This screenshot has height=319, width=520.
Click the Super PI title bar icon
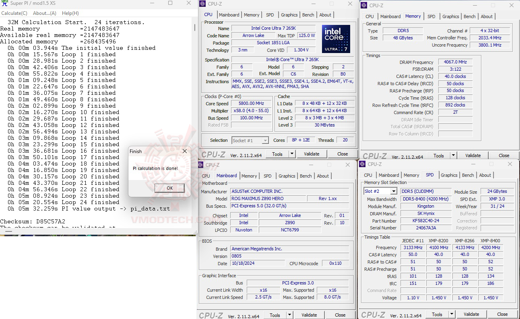(5, 3)
